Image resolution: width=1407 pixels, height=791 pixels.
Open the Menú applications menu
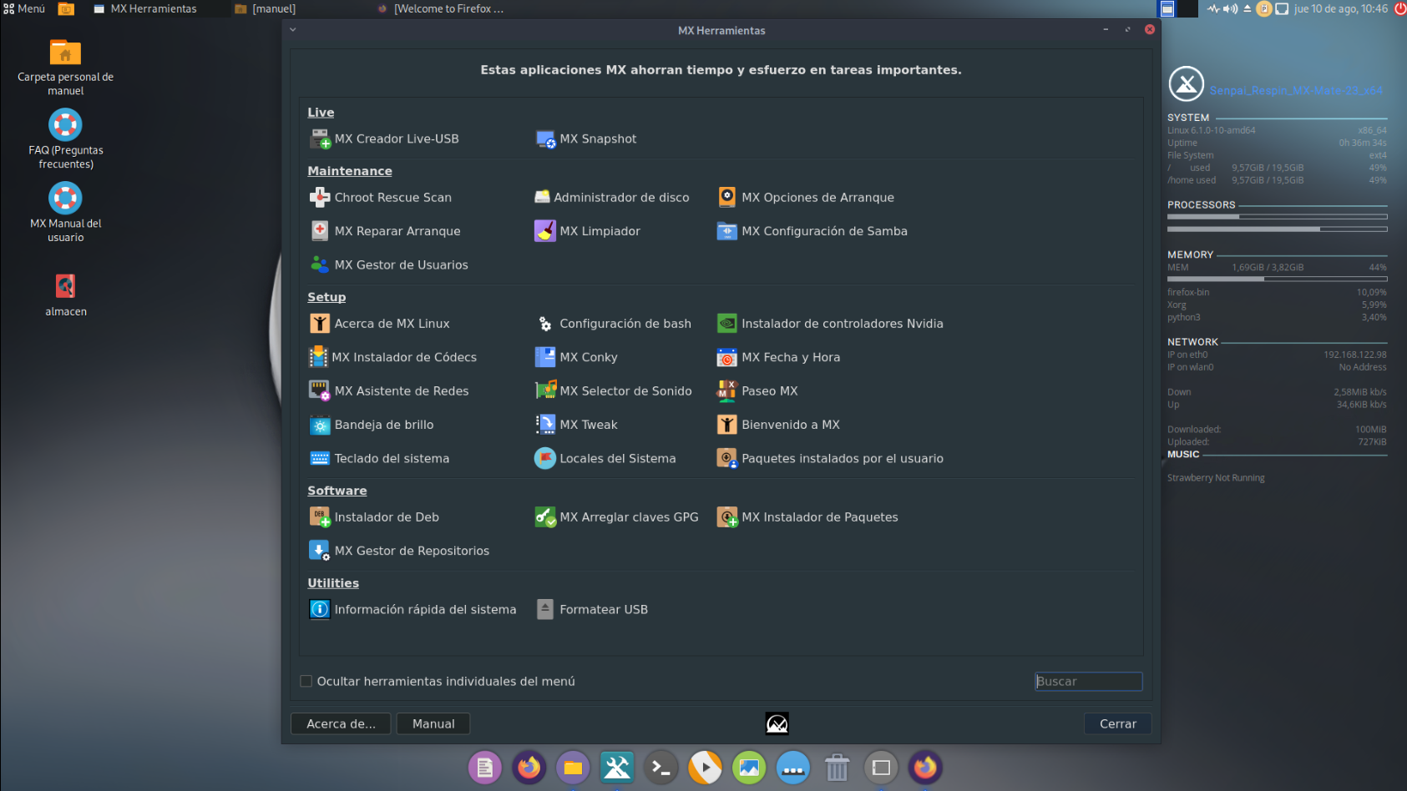[24, 8]
